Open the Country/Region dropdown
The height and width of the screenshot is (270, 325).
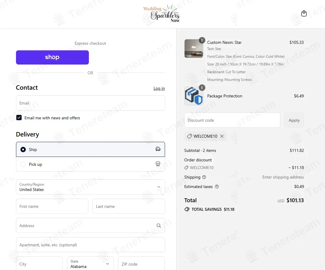(90, 187)
